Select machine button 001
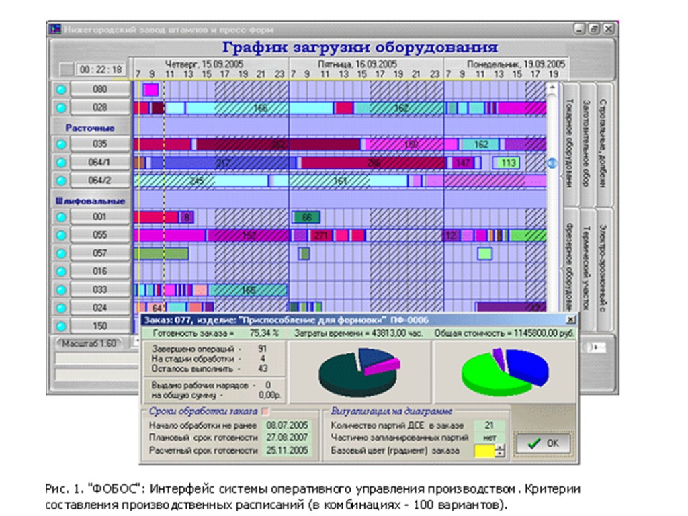This screenshot has width=688, height=516. click(x=100, y=217)
